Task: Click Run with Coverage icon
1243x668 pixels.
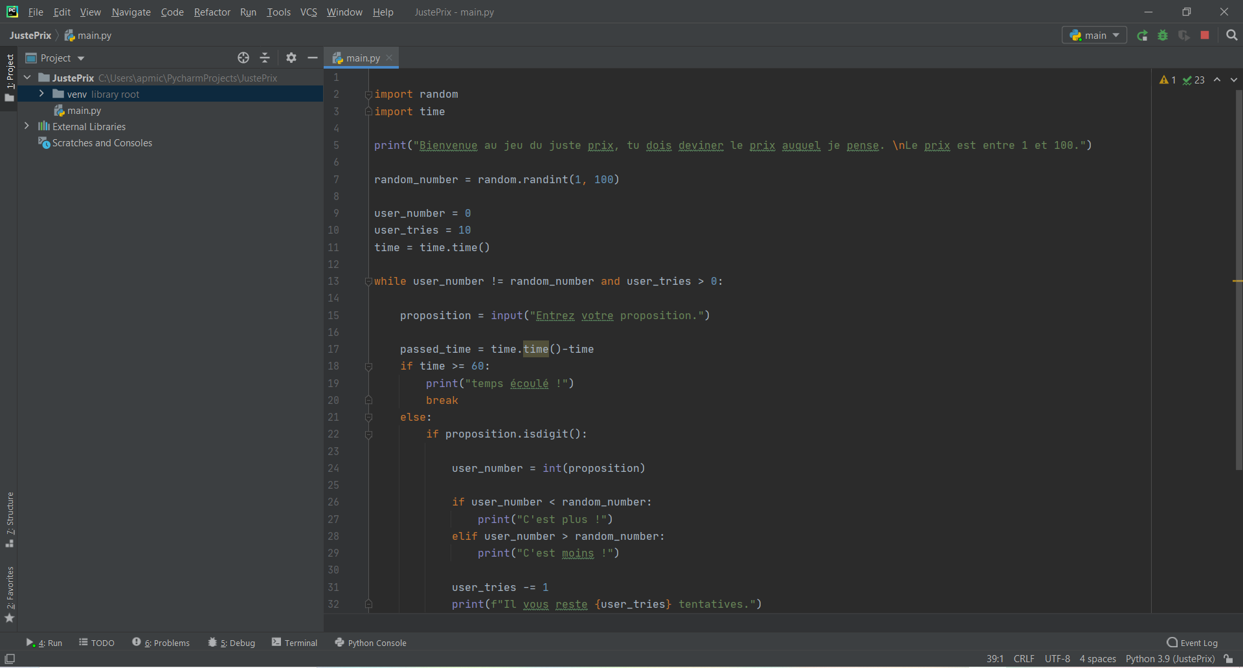Action: tap(1184, 36)
